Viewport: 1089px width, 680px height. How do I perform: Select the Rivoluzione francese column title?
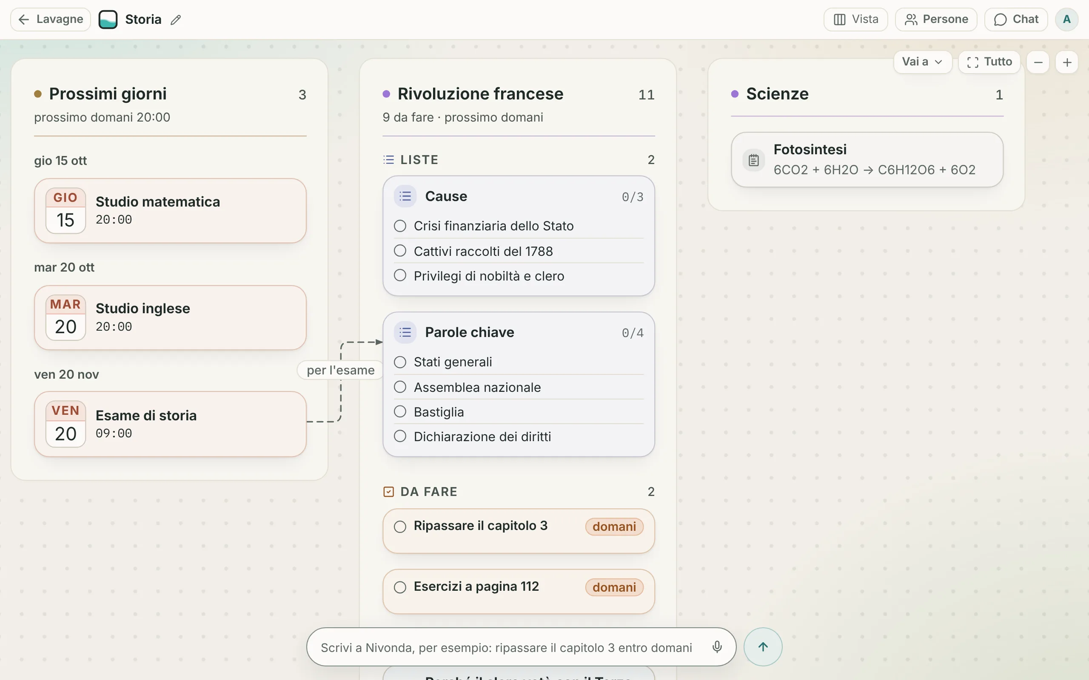[x=480, y=94]
